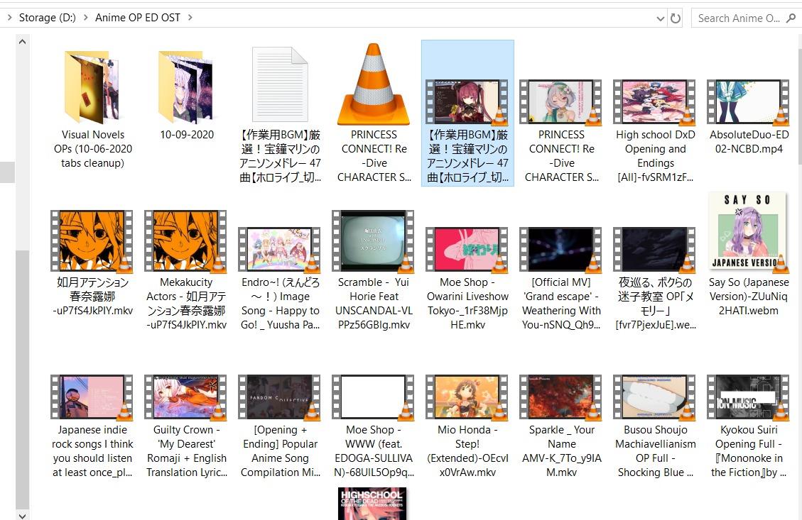Viewport: 802px width, 520px height.
Task: Open the address bar history dropdown
Action: [x=661, y=19]
